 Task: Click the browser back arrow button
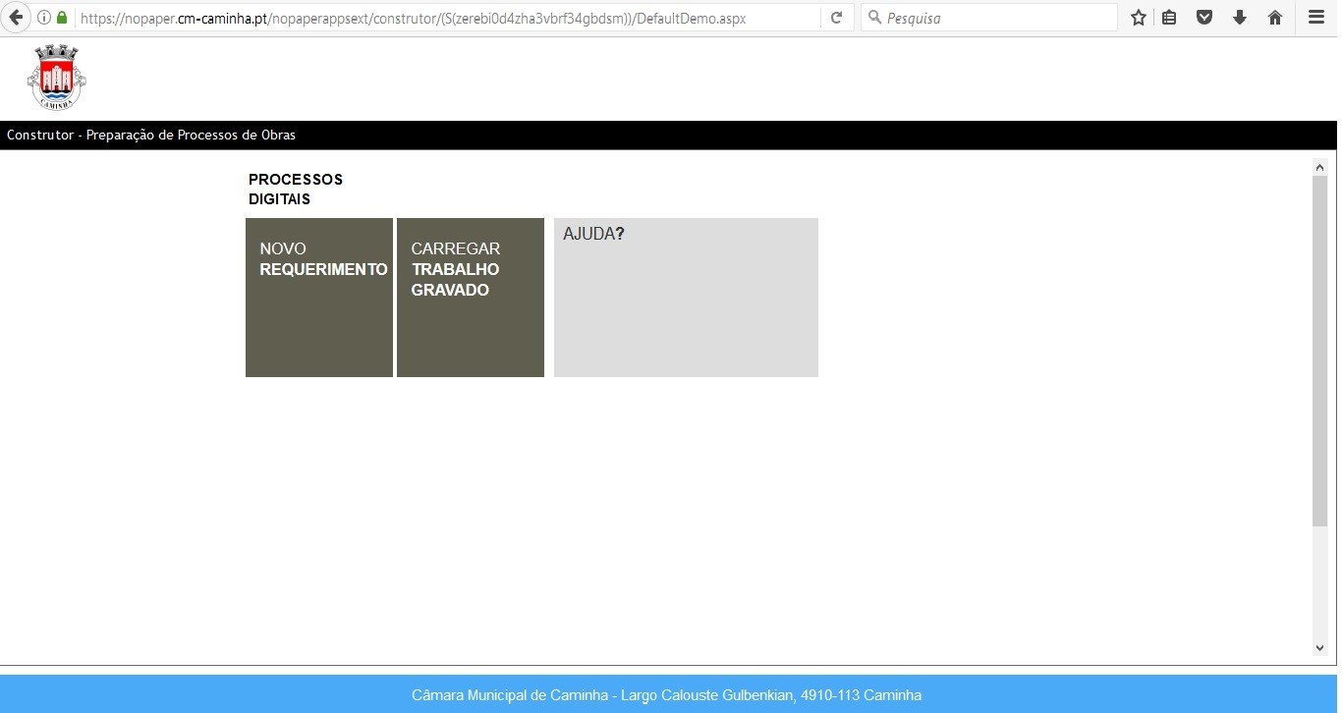coord(15,18)
